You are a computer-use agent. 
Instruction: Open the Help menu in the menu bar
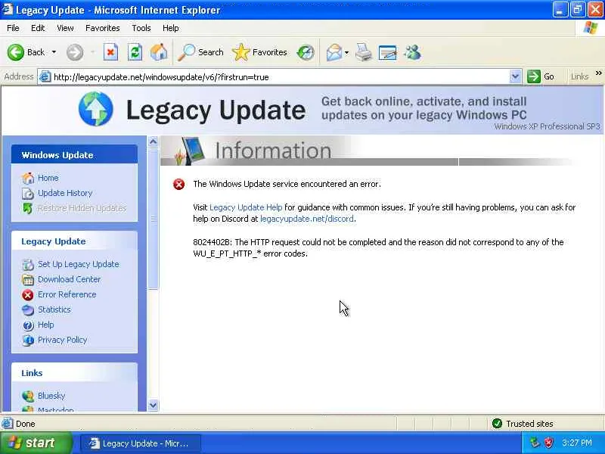171,28
